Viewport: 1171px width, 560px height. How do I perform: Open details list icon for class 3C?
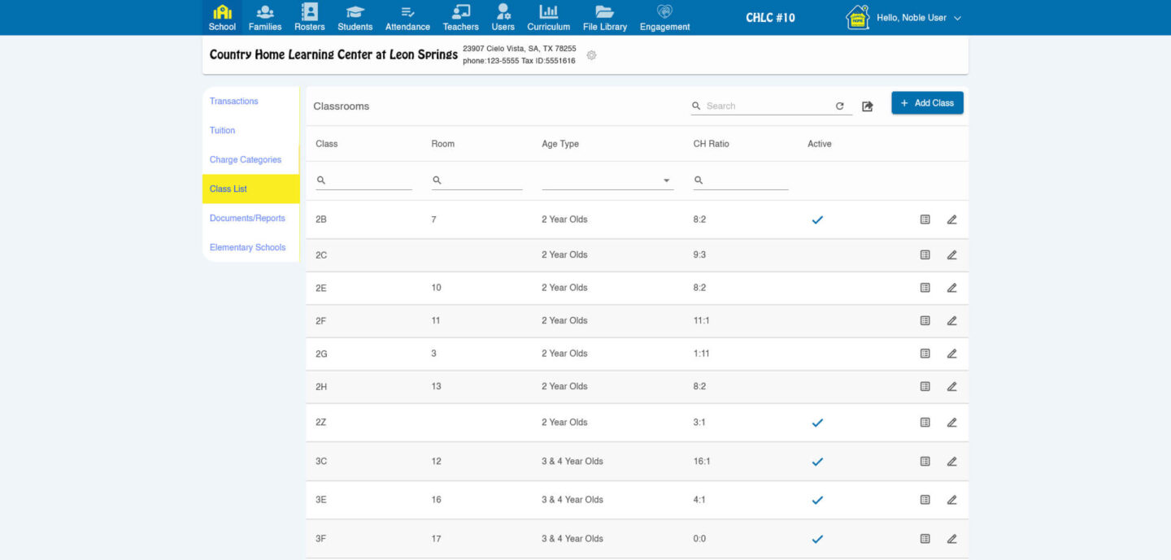[x=925, y=462]
